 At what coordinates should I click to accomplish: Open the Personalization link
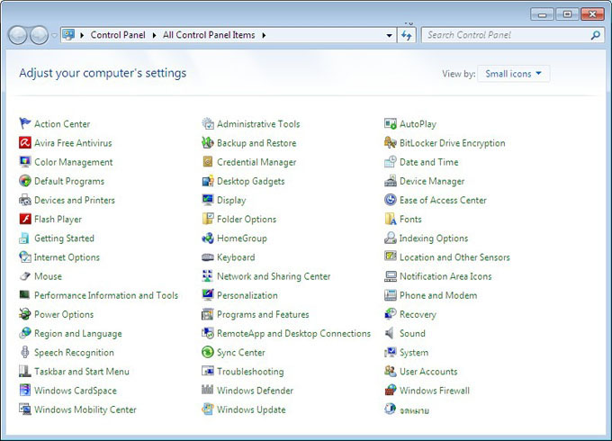tap(247, 295)
